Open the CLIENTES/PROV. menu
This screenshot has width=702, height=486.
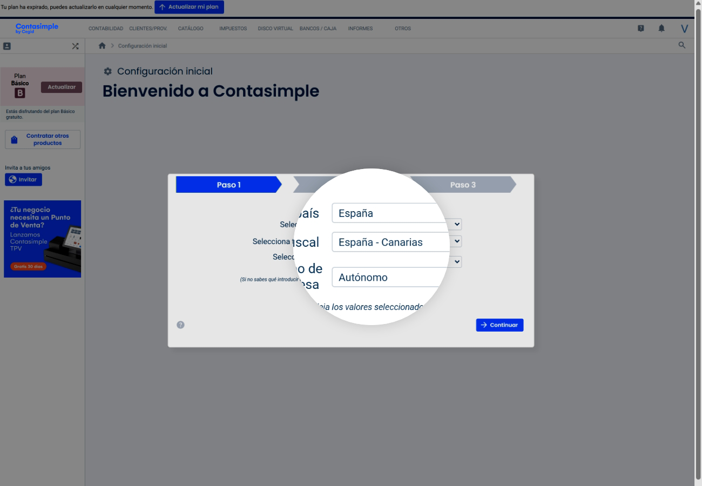[148, 29]
